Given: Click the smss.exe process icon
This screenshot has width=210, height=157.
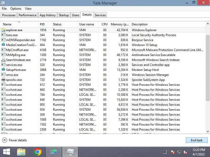Looking at the screenshot, I should [x=3, y=75].
